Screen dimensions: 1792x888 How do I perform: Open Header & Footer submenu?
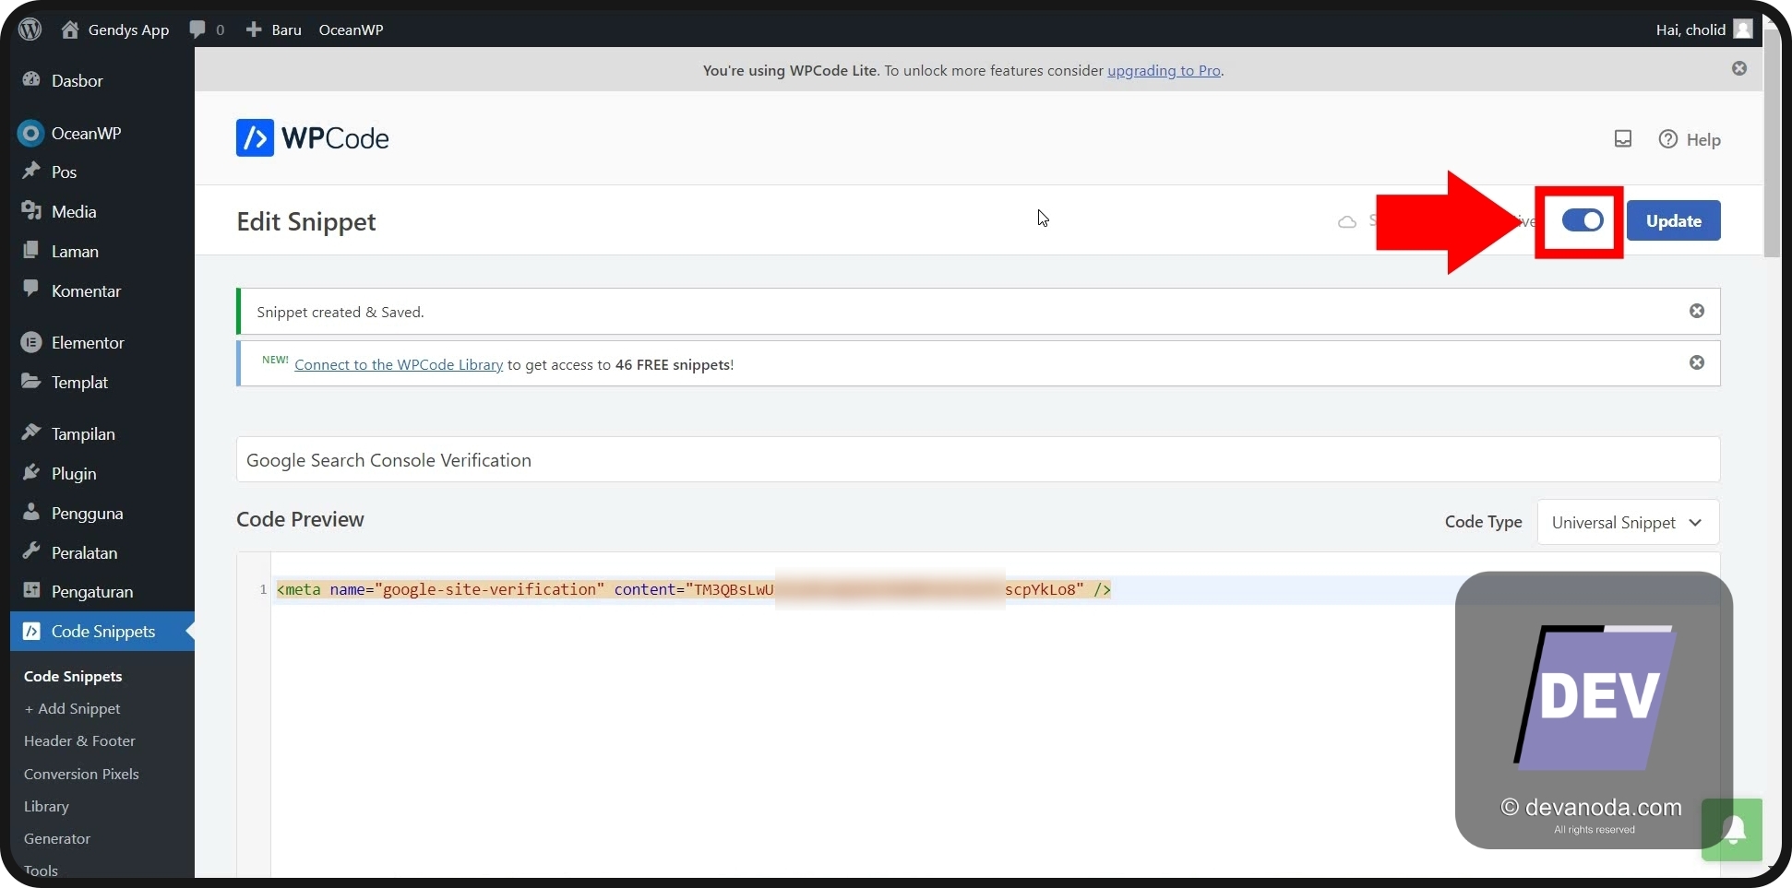click(79, 740)
